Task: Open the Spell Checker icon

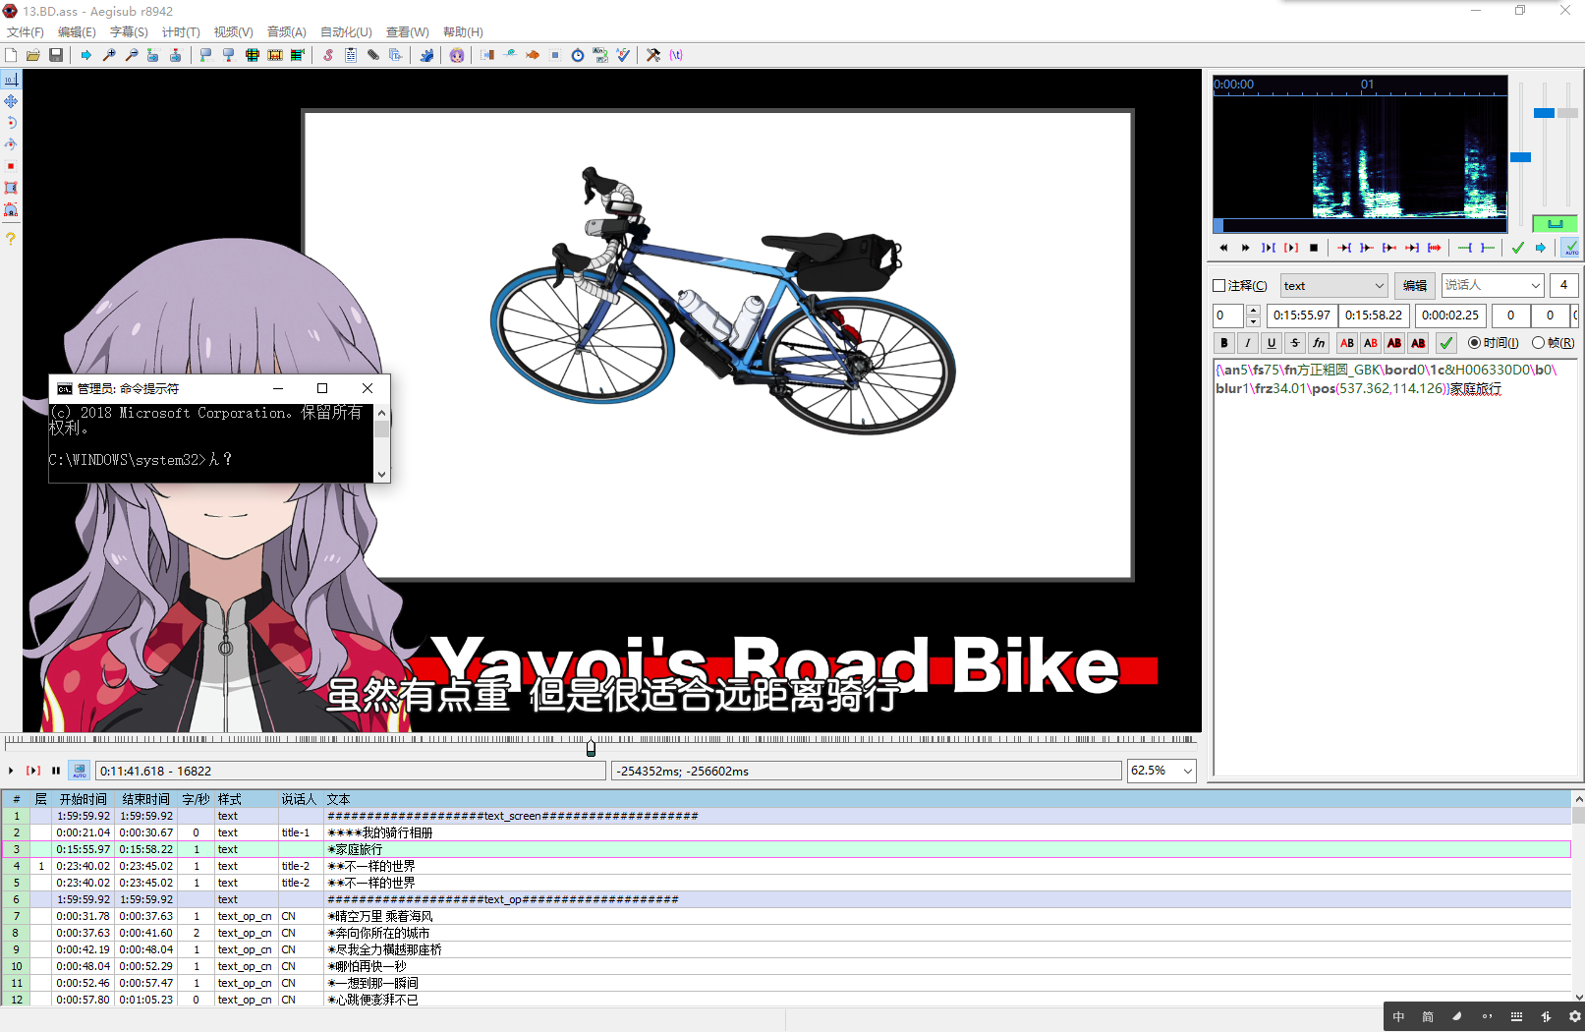Action: coord(623,55)
